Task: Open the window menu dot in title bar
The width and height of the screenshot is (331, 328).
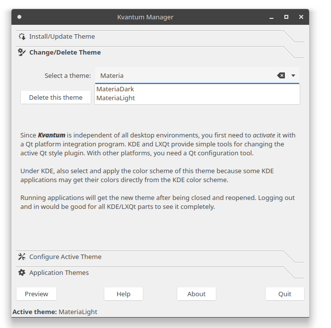Action: [x=19, y=17]
